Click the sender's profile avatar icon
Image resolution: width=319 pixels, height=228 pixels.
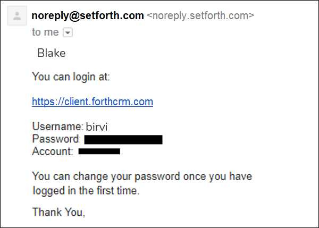(x=17, y=16)
